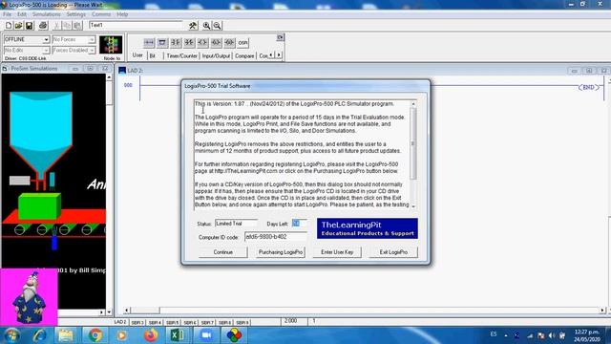Click the Exit LogixPro button
The width and height of the screenshot is (611, 344).
(393, 252)
